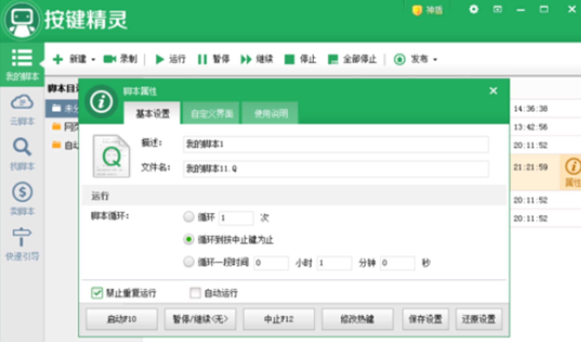
Task: Click 暂停/继续<无> hotkey button
Action: tap(200, 319)
